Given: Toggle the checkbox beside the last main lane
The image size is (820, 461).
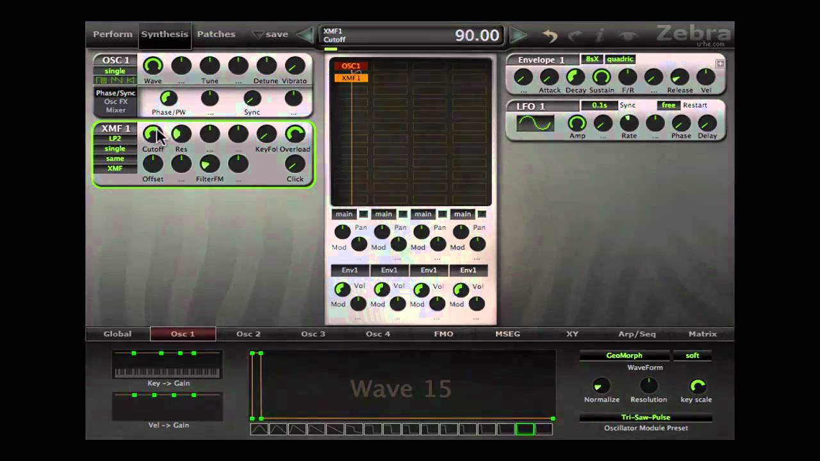Looking at the screenshot, I should [482, 214].
